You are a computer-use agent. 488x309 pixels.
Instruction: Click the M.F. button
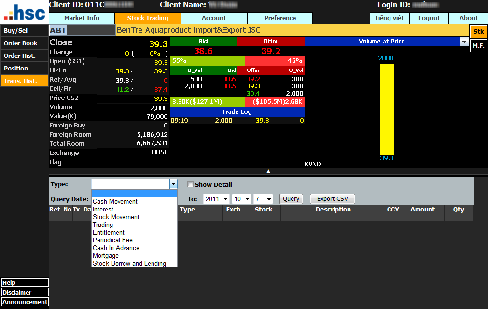(478, 46)
